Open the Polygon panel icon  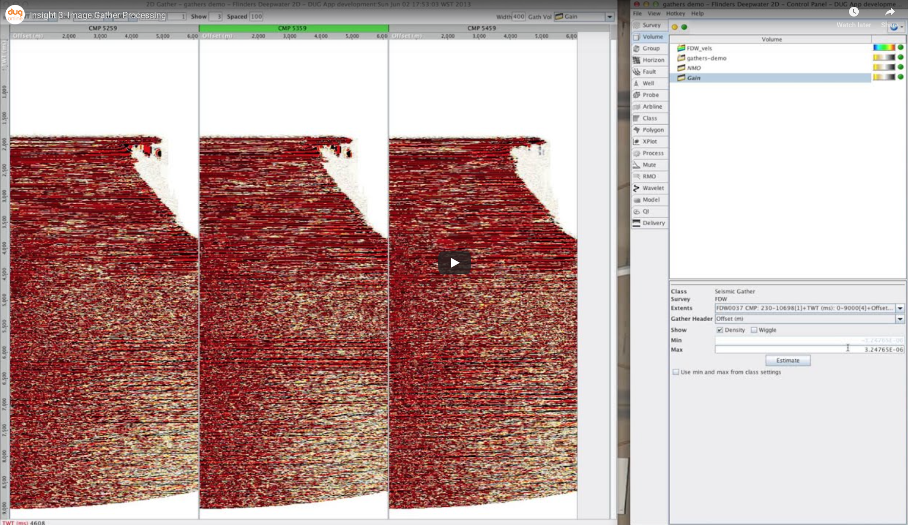click(637, 130)
